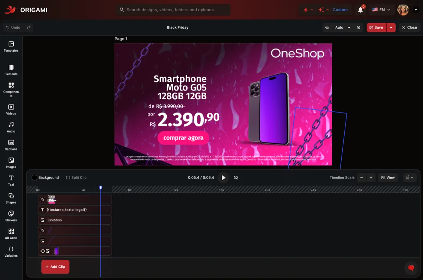Open notifications bell
The image size is (423, 280).
(360, 10)
